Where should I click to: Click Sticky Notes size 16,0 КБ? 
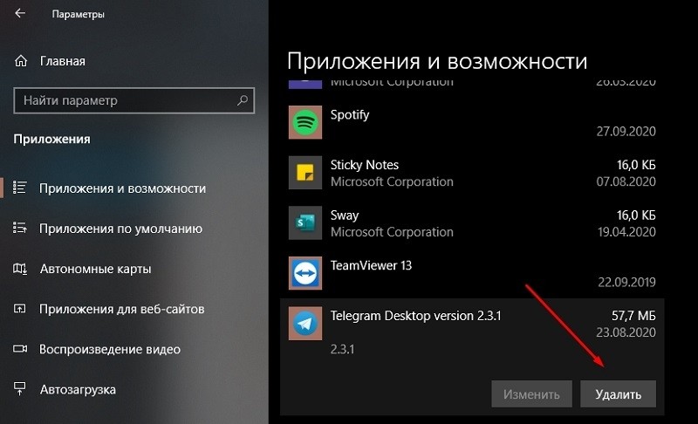tap(636, 165)
